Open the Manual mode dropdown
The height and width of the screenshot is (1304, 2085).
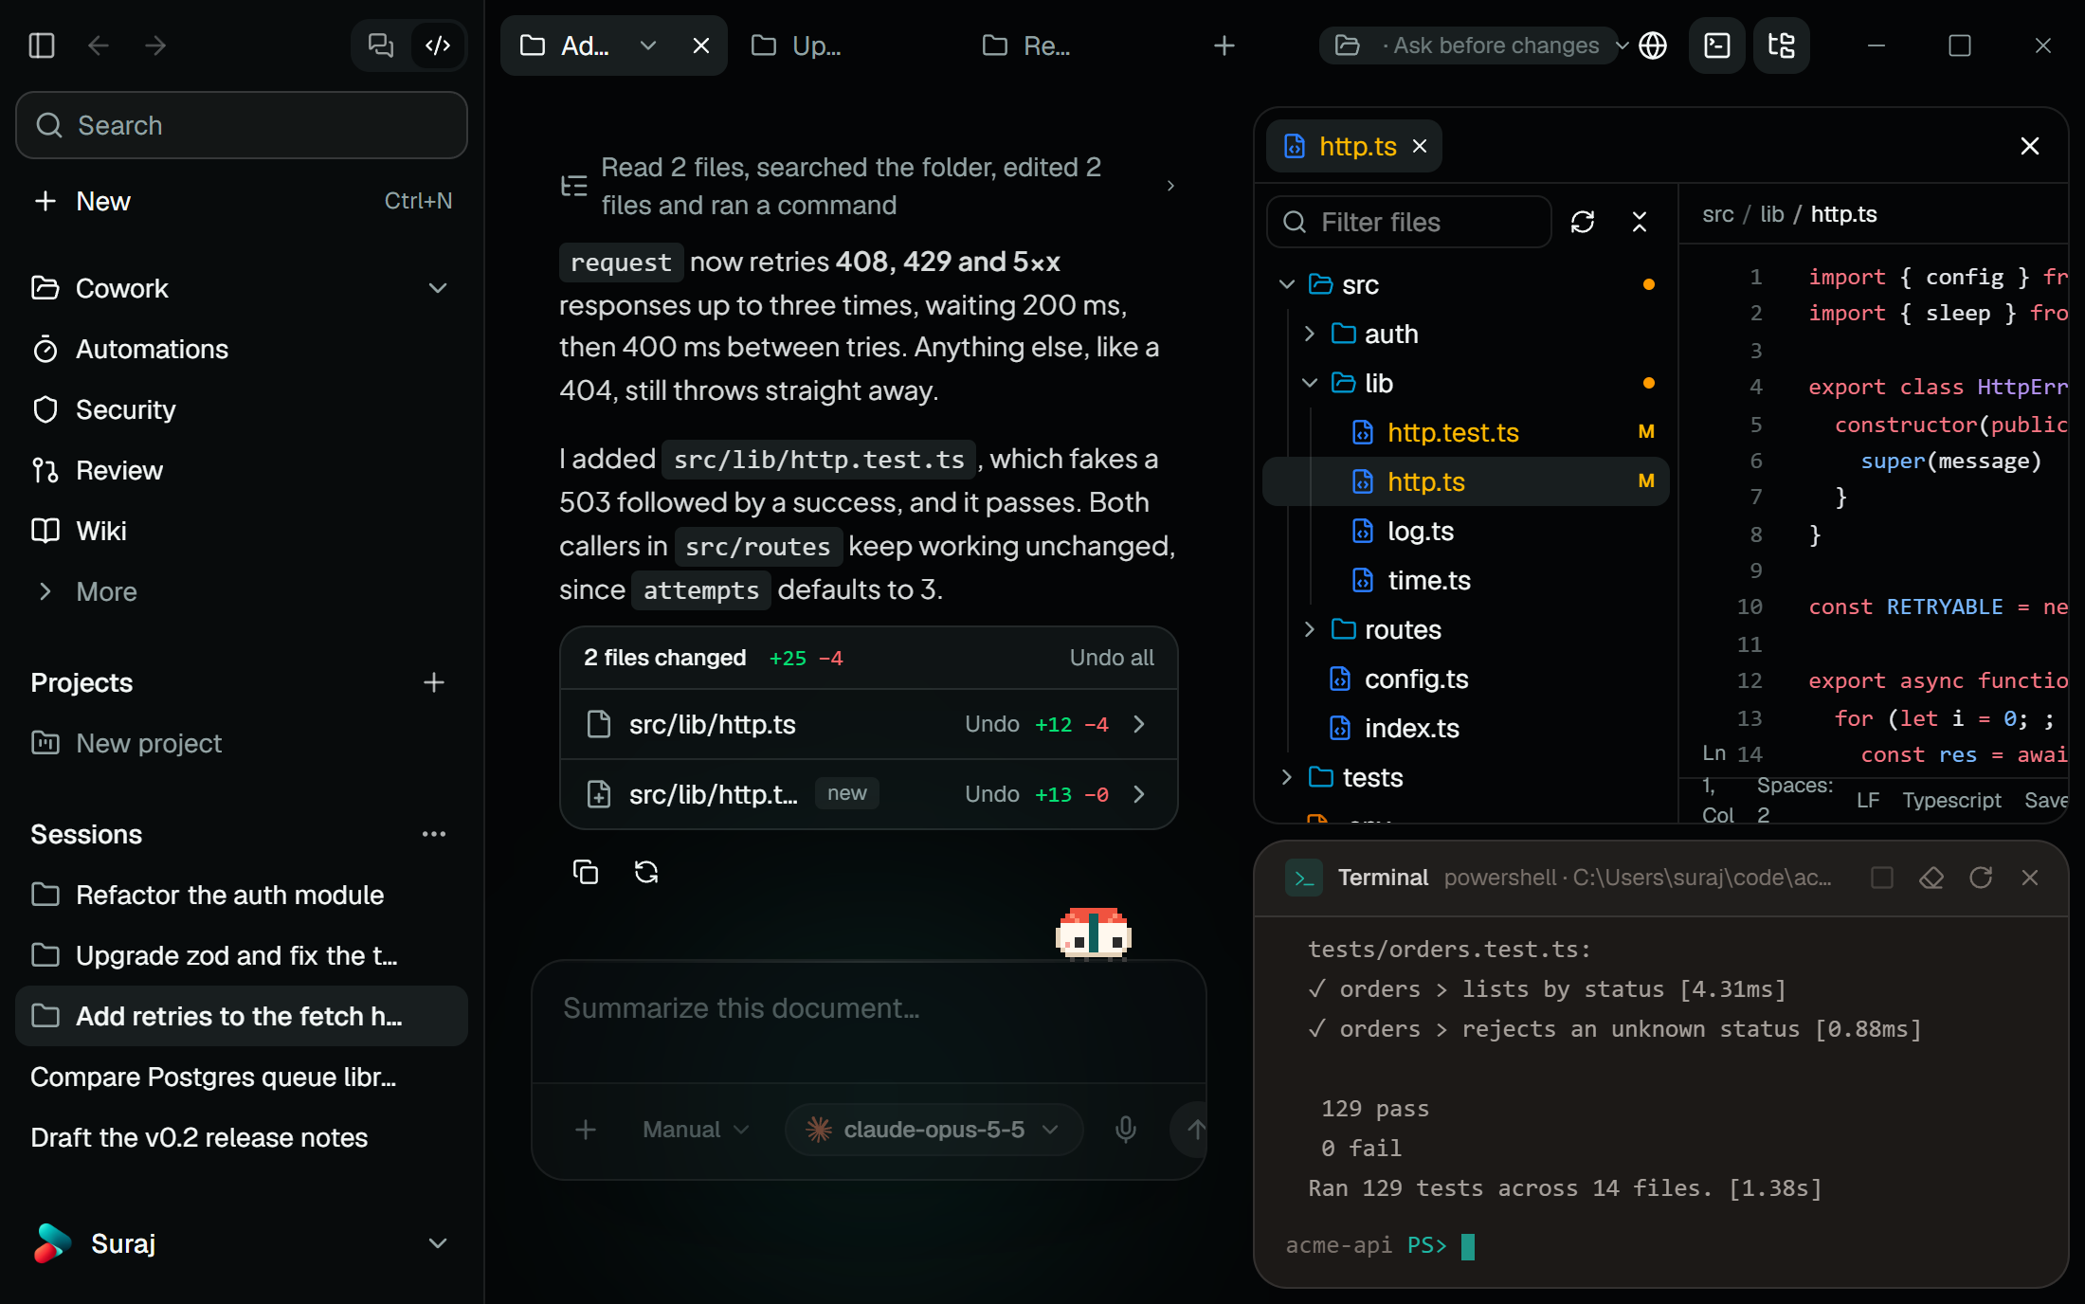696,1130
